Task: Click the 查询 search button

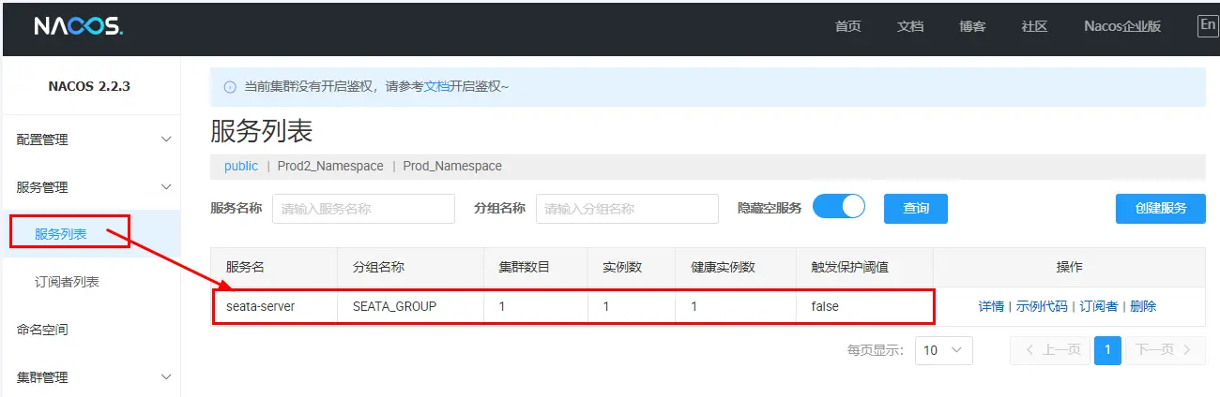Action: pyautogui.click(x=915, y=209)
